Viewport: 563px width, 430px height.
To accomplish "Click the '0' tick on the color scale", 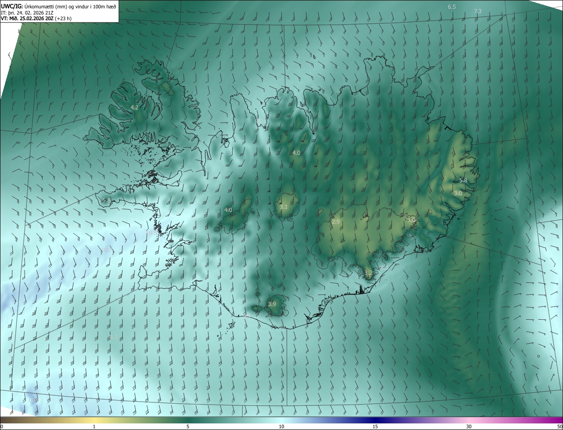I will click(2, 426).
